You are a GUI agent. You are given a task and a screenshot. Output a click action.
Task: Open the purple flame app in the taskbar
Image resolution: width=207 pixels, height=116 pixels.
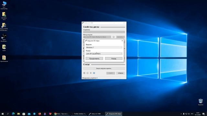tap(45, 114)
